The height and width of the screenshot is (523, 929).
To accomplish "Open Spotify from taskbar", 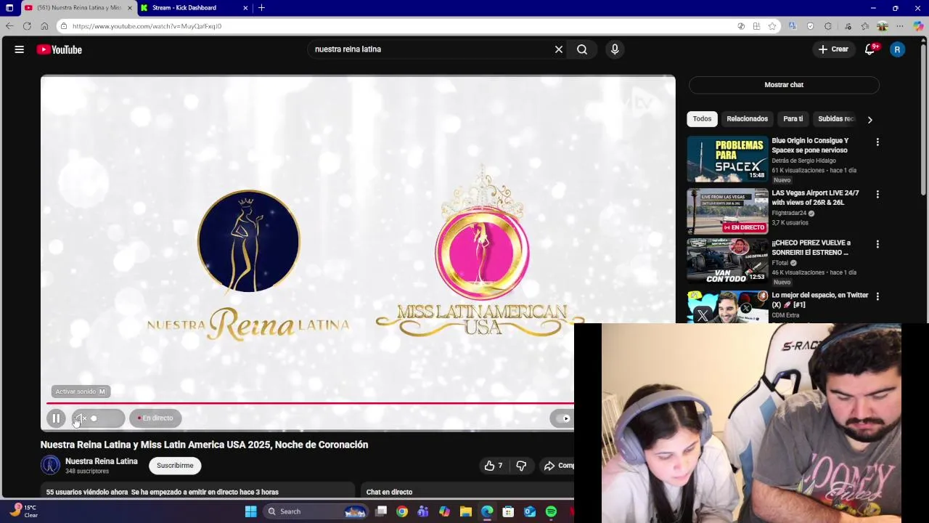I will click(551, 511).
